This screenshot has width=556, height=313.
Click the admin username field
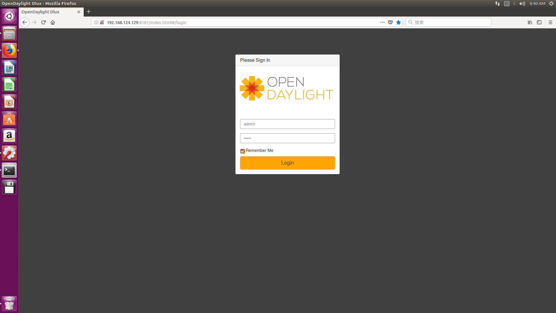(x=287, y=124)
